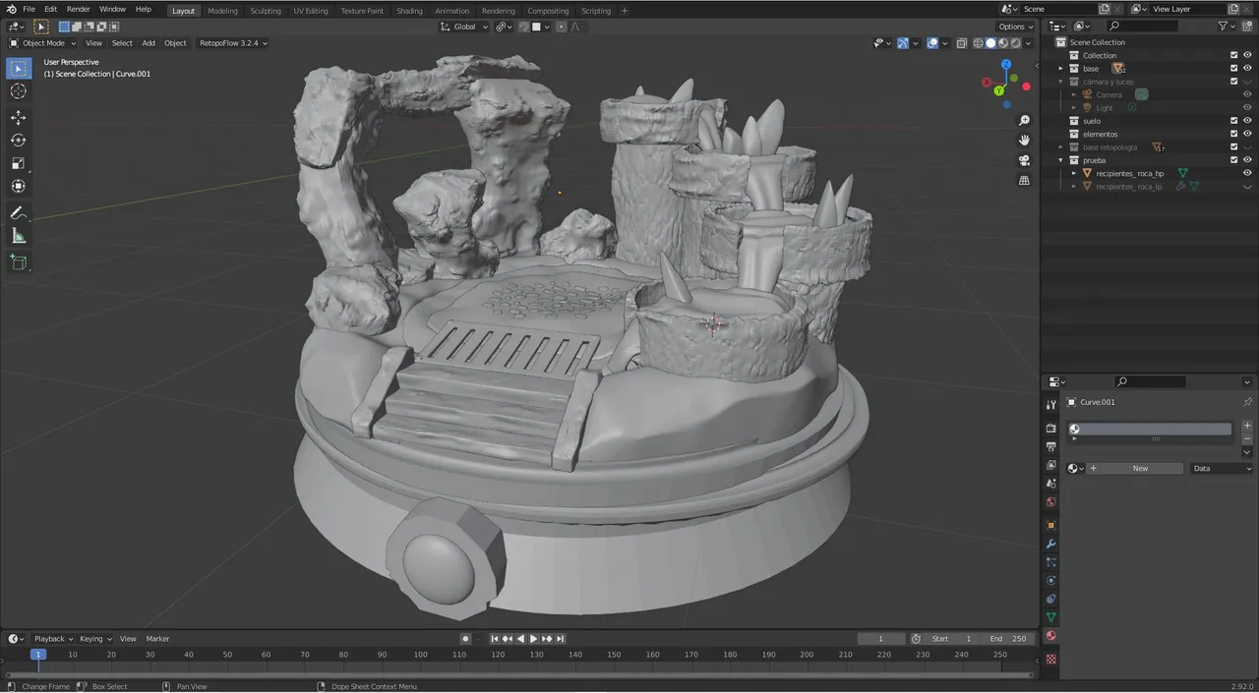Toggle visibility of the 'Camera' object
Image resolution: width=1259 pixels, height=693 pixels.
(x=1247, y=94)
